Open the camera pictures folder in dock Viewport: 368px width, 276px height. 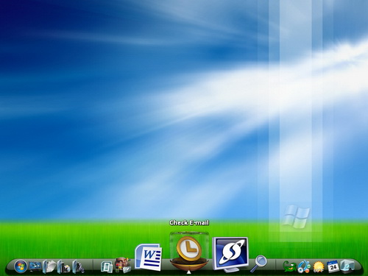pos(64,267)
